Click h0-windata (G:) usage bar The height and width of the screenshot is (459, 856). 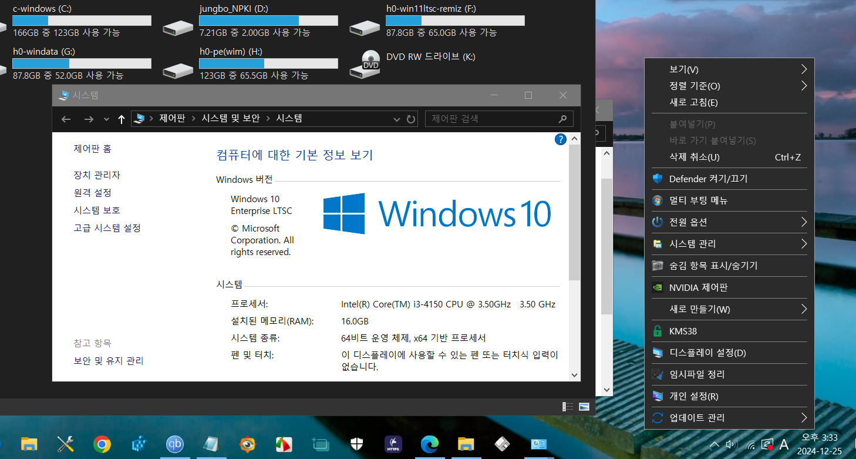click(x=82, y=63)
